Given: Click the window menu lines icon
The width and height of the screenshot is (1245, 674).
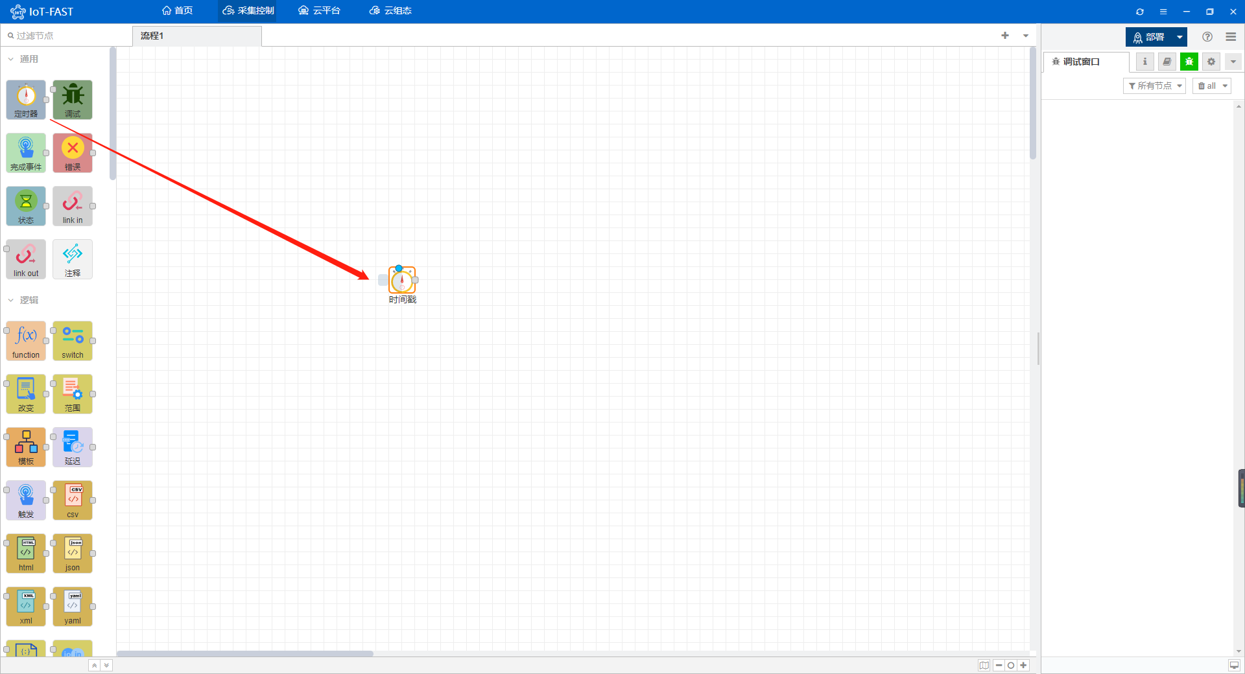Looking at the screenshot, I should (1163, 12).
